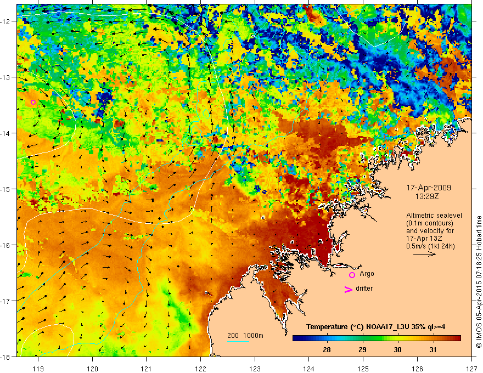This screenshot has width=483, height=373.
Task: Click the '17-Apr 13Z' text
Action: point(424,239)
